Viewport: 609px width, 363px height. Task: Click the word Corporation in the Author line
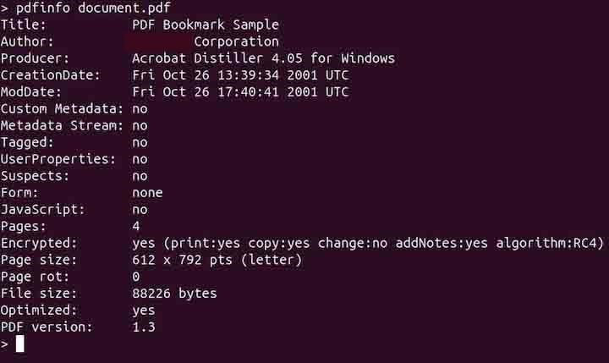(236, 41)
